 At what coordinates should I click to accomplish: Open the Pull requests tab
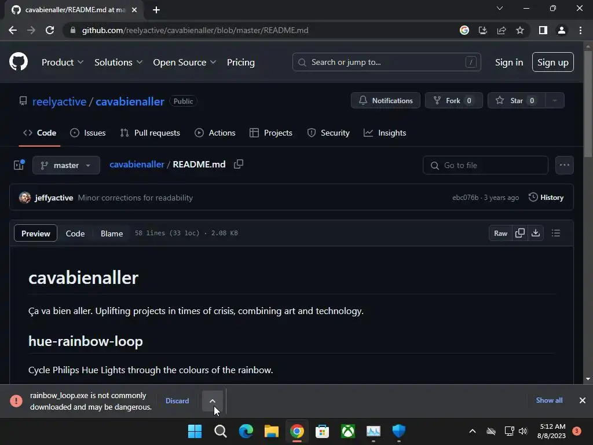[150, 133]
